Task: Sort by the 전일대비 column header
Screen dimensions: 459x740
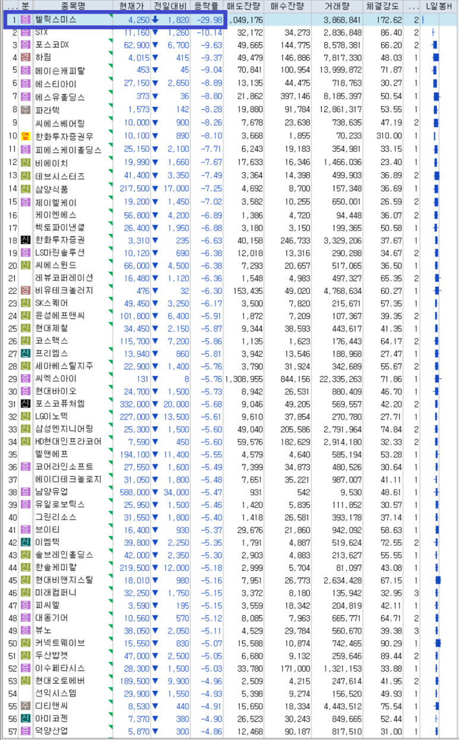Action: point(171,6)
